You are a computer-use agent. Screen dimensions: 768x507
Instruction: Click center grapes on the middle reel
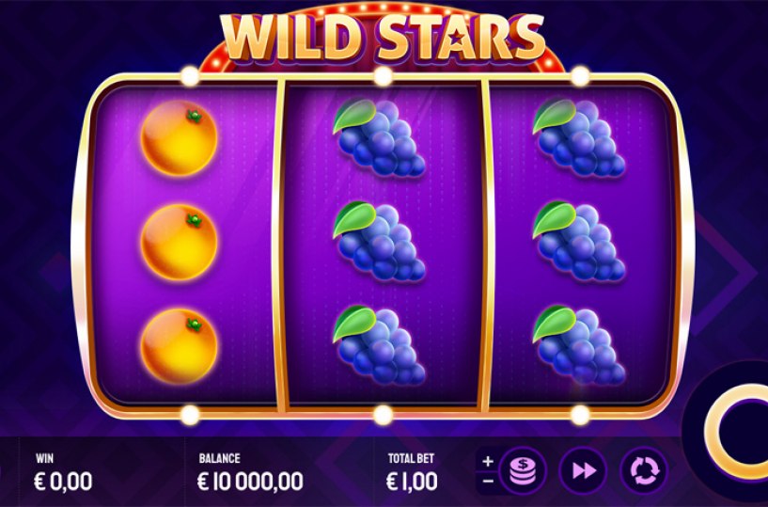click(x=379, y=241)
